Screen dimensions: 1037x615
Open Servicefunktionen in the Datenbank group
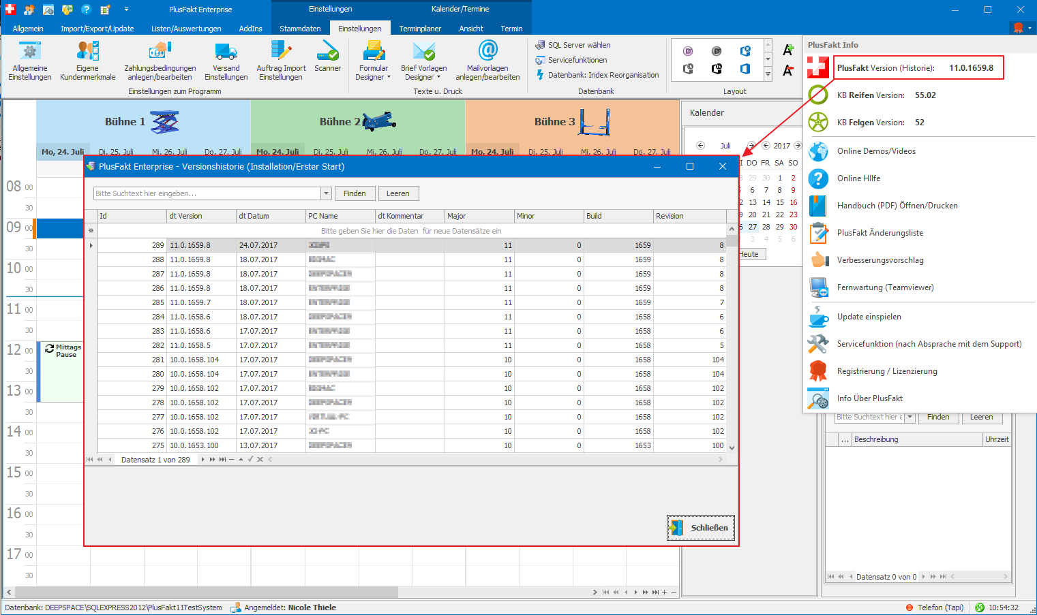tap(571, 60)
